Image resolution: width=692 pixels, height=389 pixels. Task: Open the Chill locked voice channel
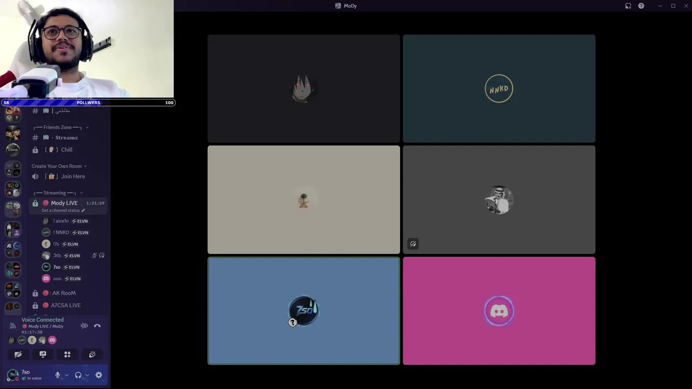69,150
